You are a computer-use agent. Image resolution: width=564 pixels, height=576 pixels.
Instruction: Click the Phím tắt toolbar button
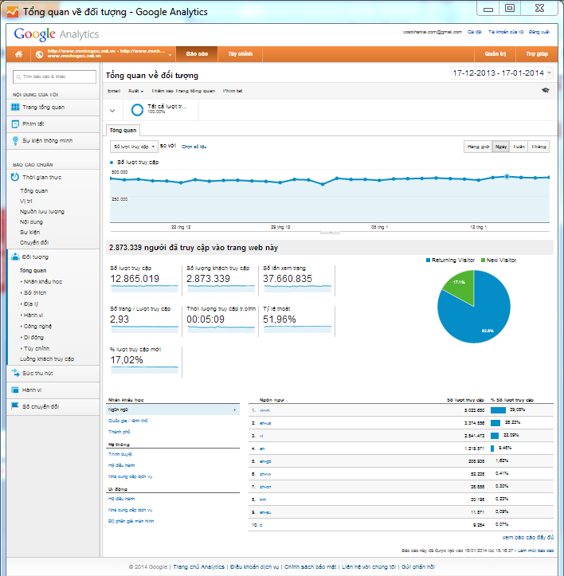click(x=233, y=91)
